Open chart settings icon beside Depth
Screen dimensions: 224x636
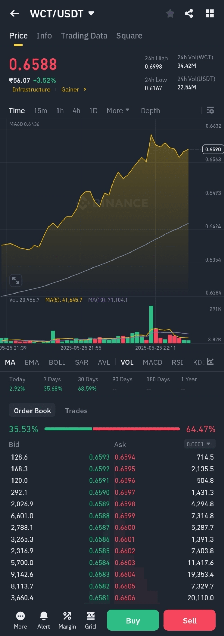click(x=210, y=110)
